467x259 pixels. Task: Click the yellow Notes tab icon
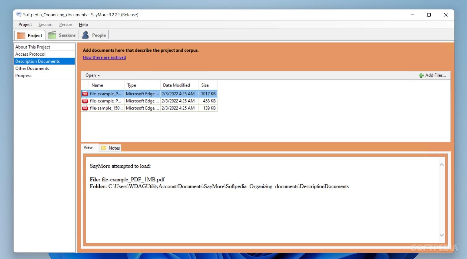click(104, 148)
